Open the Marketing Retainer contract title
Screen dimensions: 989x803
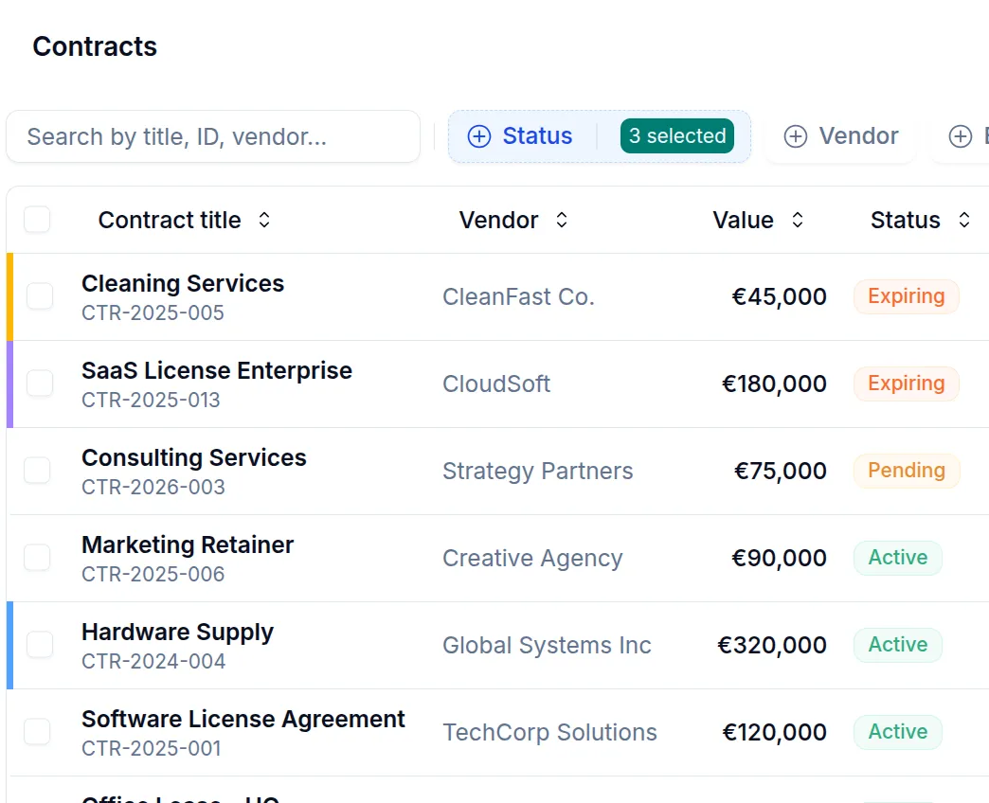[188, 545]
